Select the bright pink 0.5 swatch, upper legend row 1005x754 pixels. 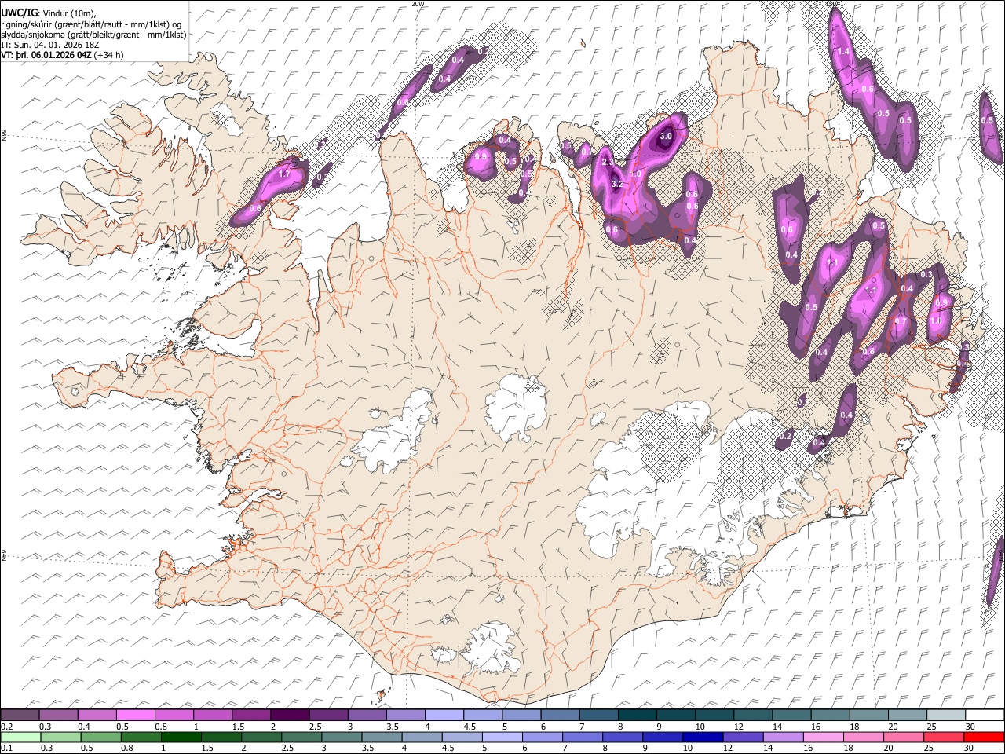[136, 715]
